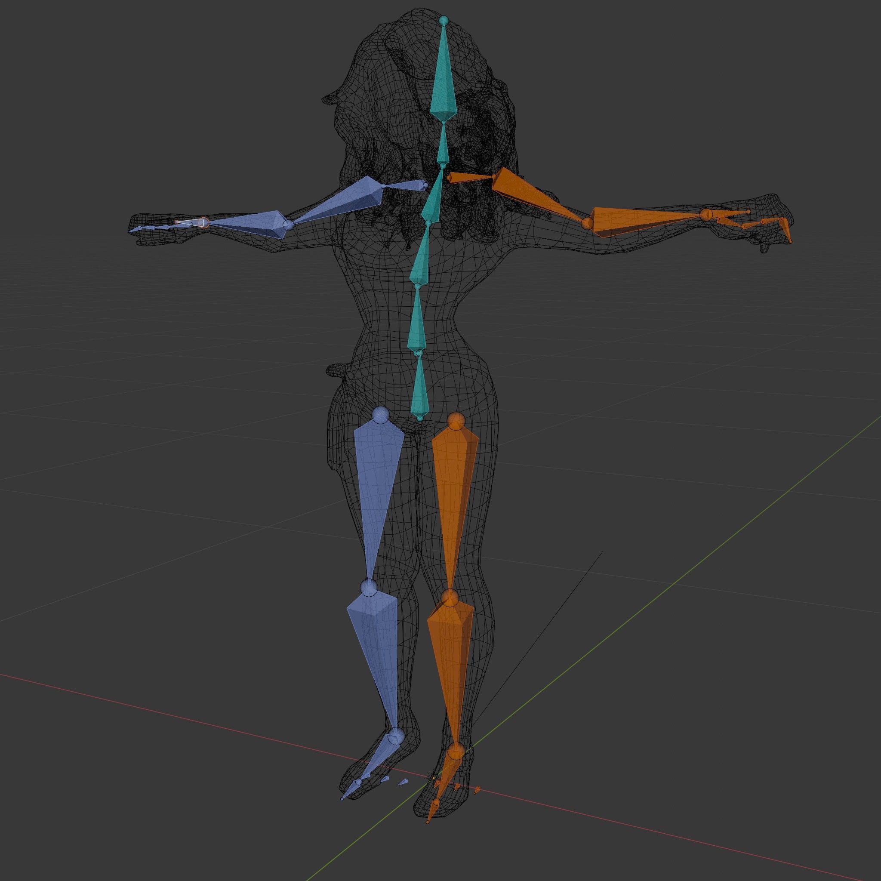
Task: Click the orange hip joint sphere
Action: [x=455, y=421]
